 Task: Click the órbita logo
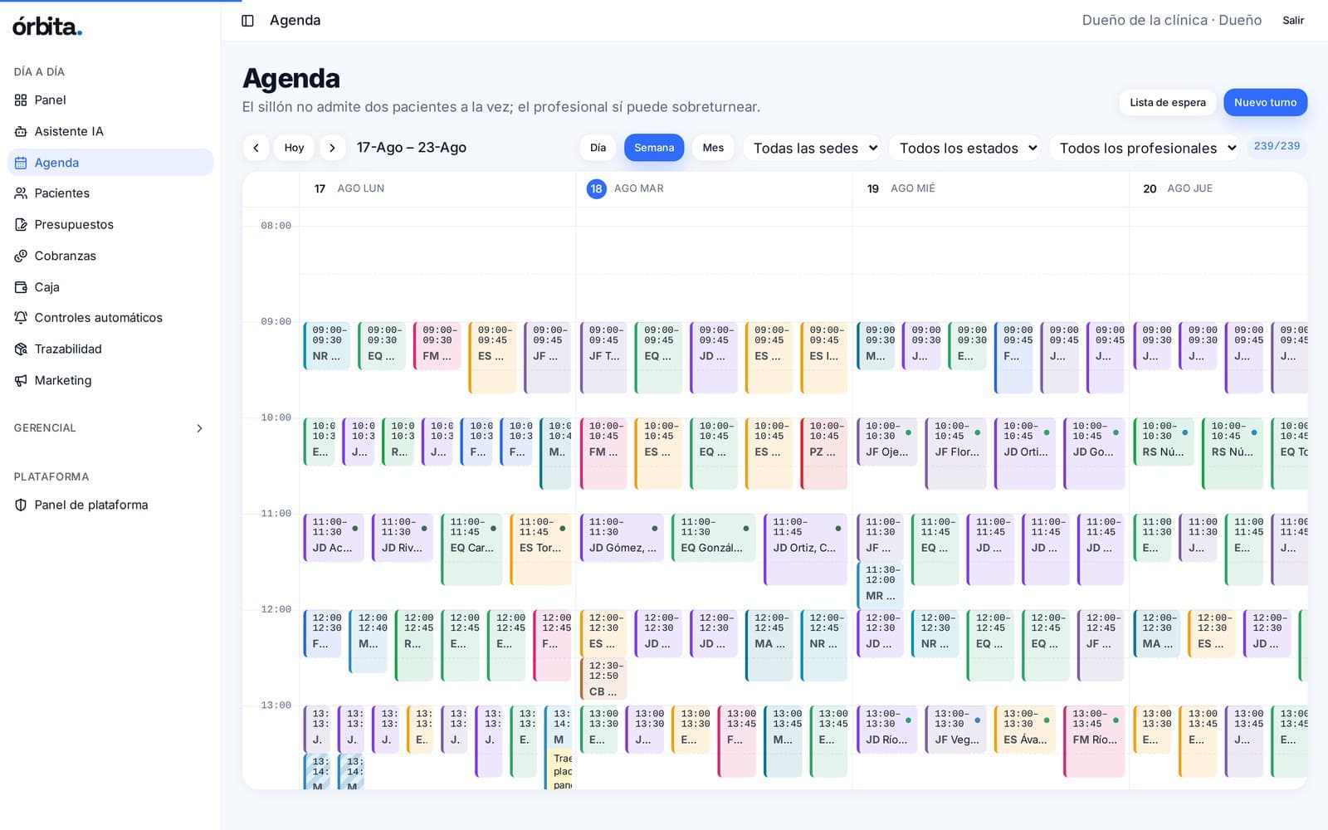(47, 27)
